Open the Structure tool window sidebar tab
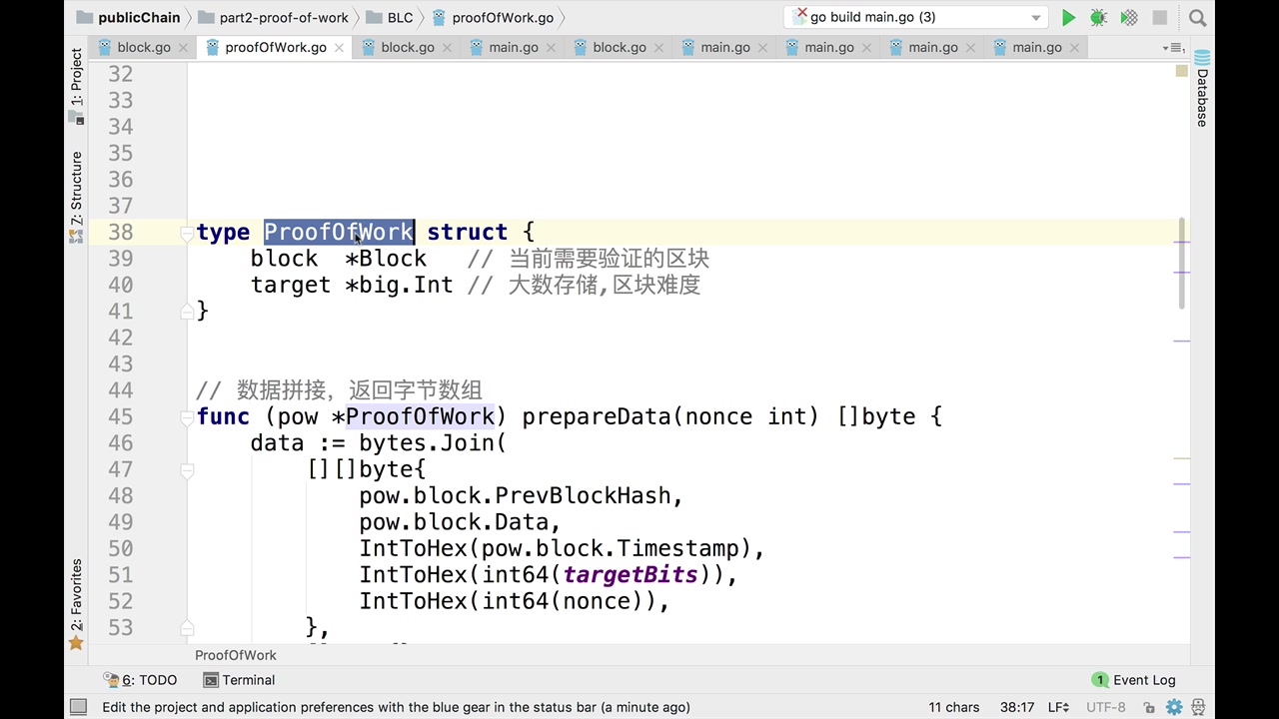 [x=76, y=197]
